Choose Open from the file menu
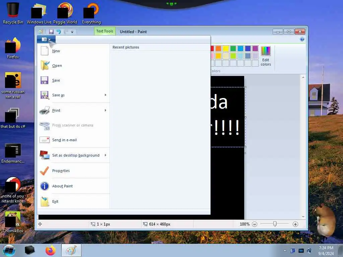 [x=73, y=66]
